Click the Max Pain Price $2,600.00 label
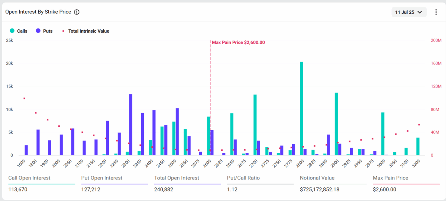This screenshot has width=446, height=201. (x=238, y=43)
